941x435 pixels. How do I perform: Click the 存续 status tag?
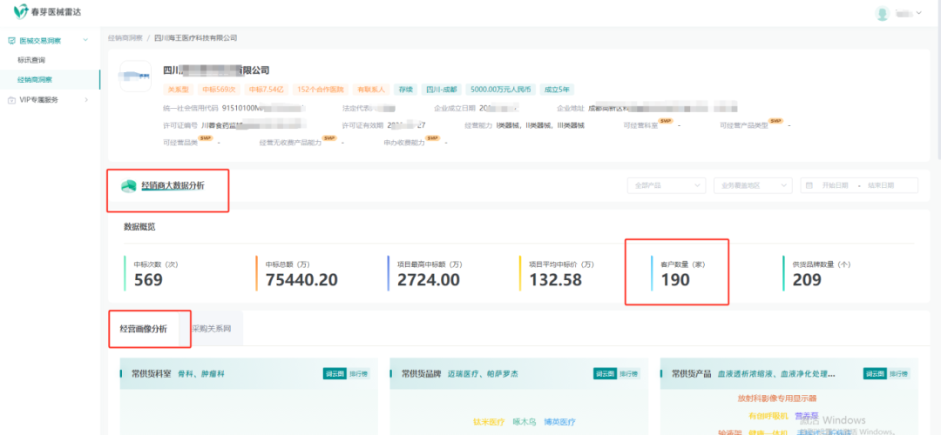tap(405, 90)
